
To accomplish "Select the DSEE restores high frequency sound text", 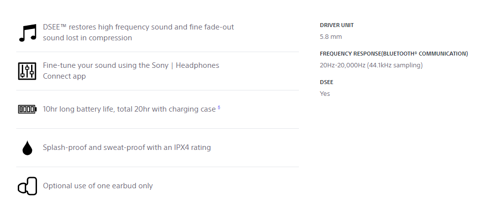I will tap(139, 32).
